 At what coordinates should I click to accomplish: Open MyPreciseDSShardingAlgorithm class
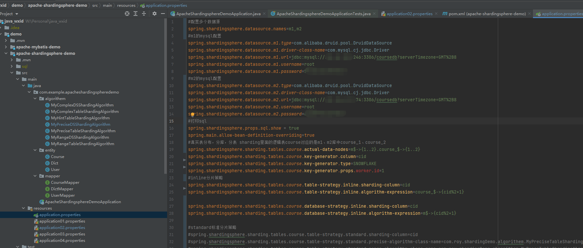tap(81, 124)
